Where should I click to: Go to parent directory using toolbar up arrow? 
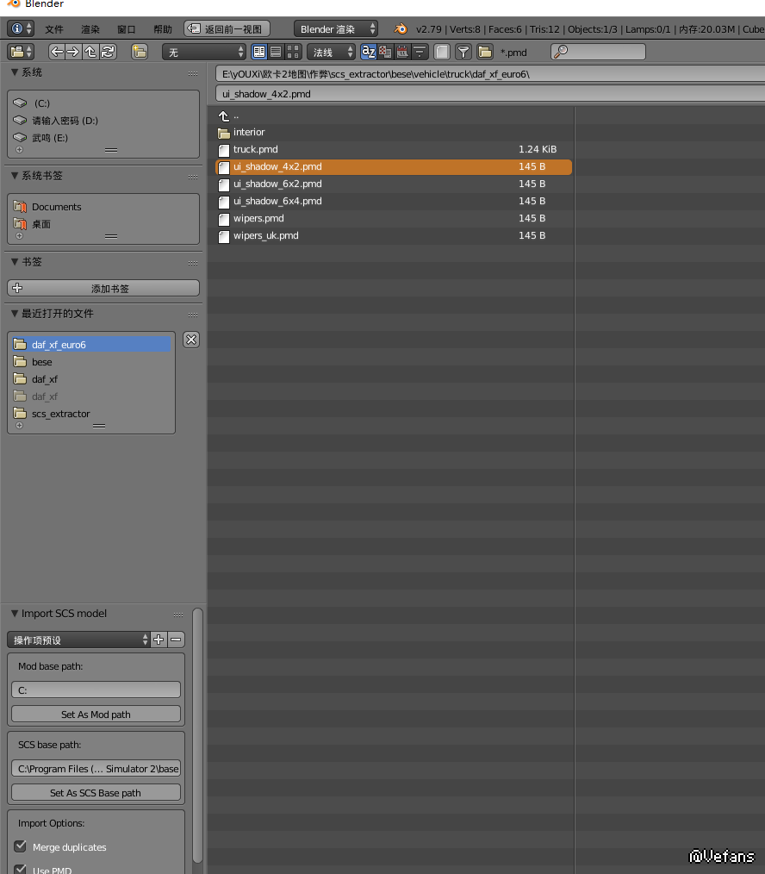90,52
